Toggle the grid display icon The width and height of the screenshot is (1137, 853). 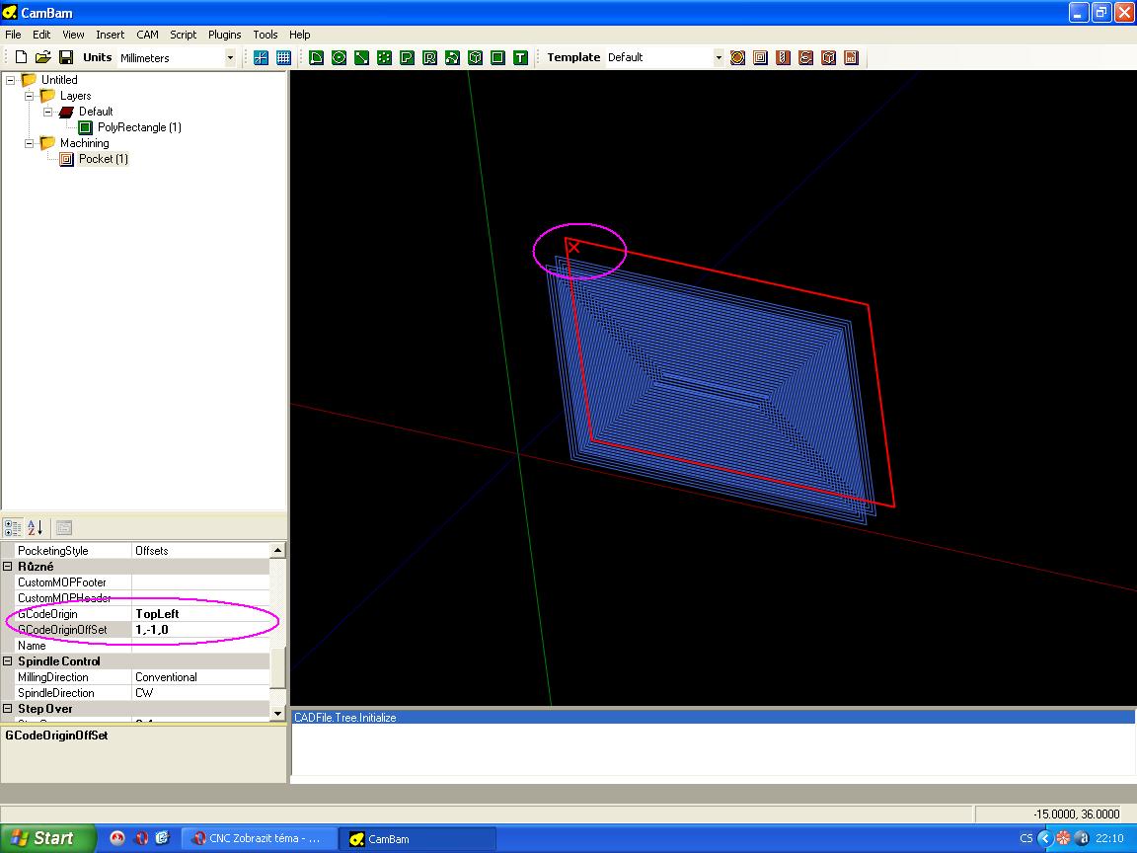point(283,57)
